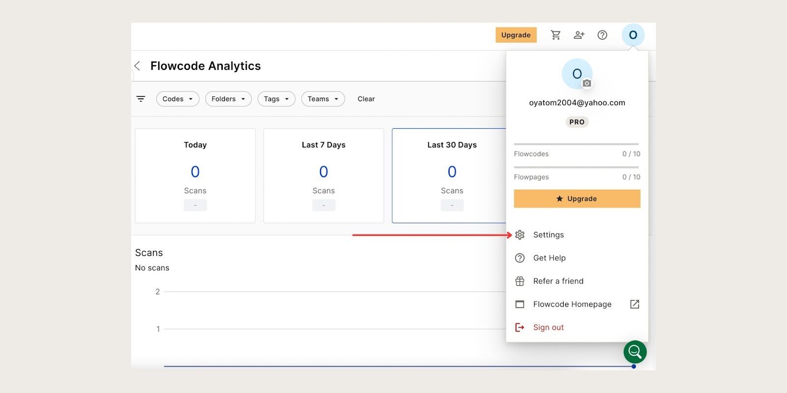Open the external link icon beside Flowcode Homepage
This screenshot has height=393, width=787.
(635, 304)
